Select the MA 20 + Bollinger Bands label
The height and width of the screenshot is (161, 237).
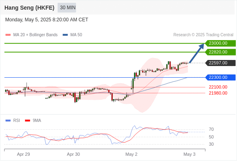(35, 35)
